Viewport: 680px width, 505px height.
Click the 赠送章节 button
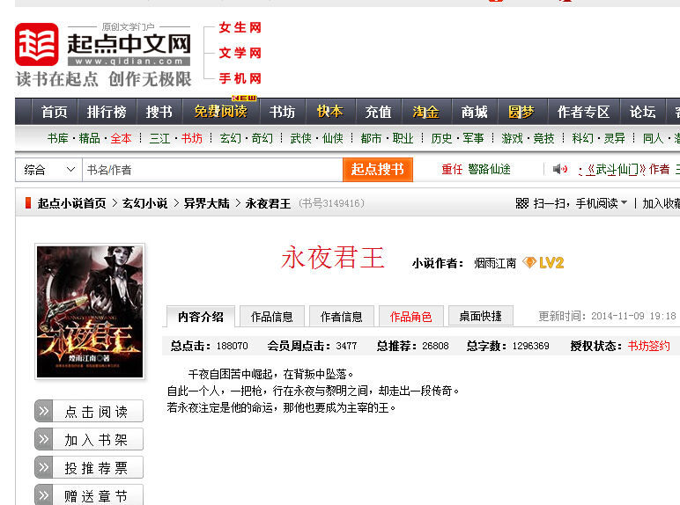click(89, 495)
